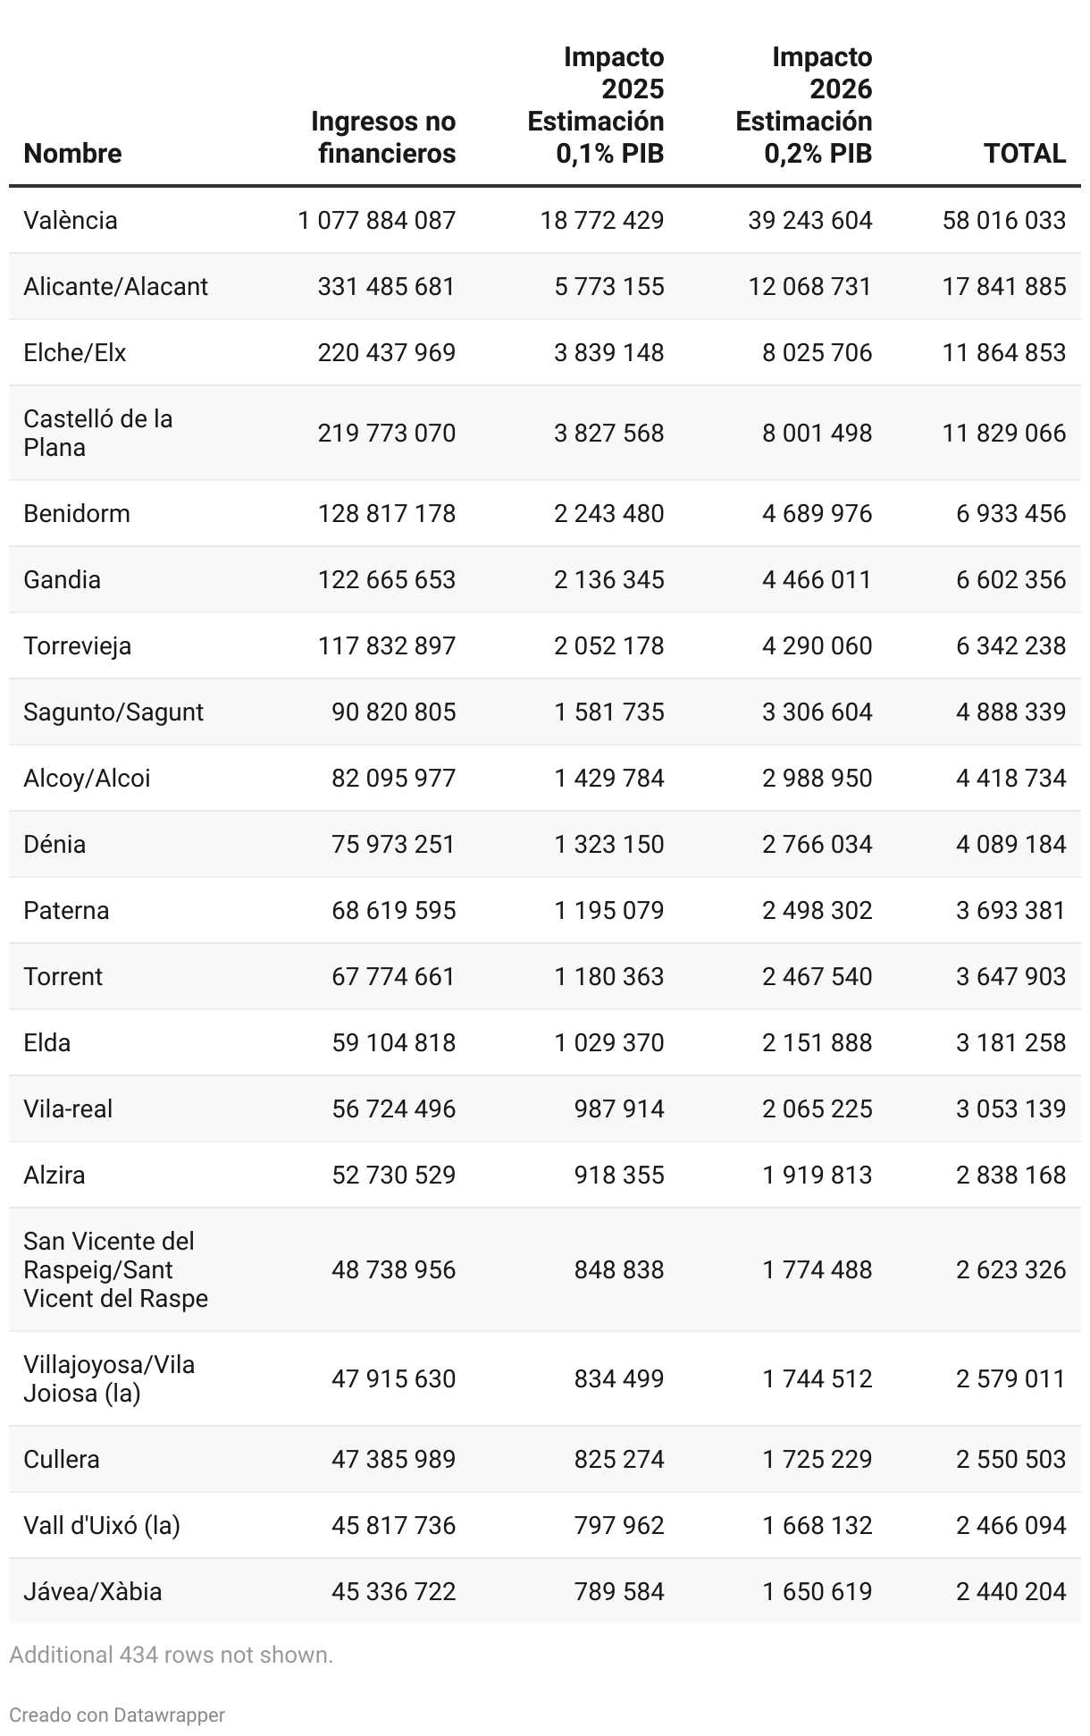Select the Gandia row name
This screenshot has width=1090, height=1736.
point(62,579)
